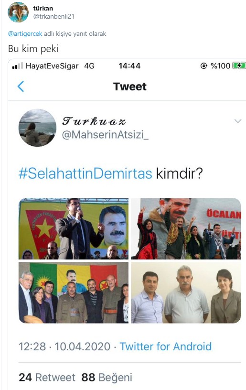Click the @trkanbenli21 handle
246x390 pixels.
53,16
